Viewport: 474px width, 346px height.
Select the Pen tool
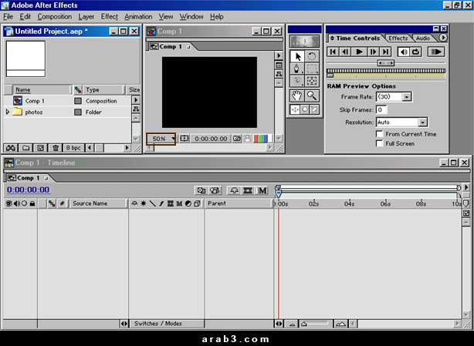pos(297,69)
